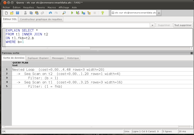Switch to Expliquer (Explain) tab
194x135 pixels.
pyautogui.click(x=38, y=58)
